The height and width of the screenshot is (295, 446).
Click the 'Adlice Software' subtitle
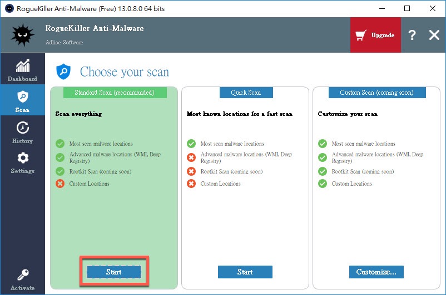click(x=65, y=42)
